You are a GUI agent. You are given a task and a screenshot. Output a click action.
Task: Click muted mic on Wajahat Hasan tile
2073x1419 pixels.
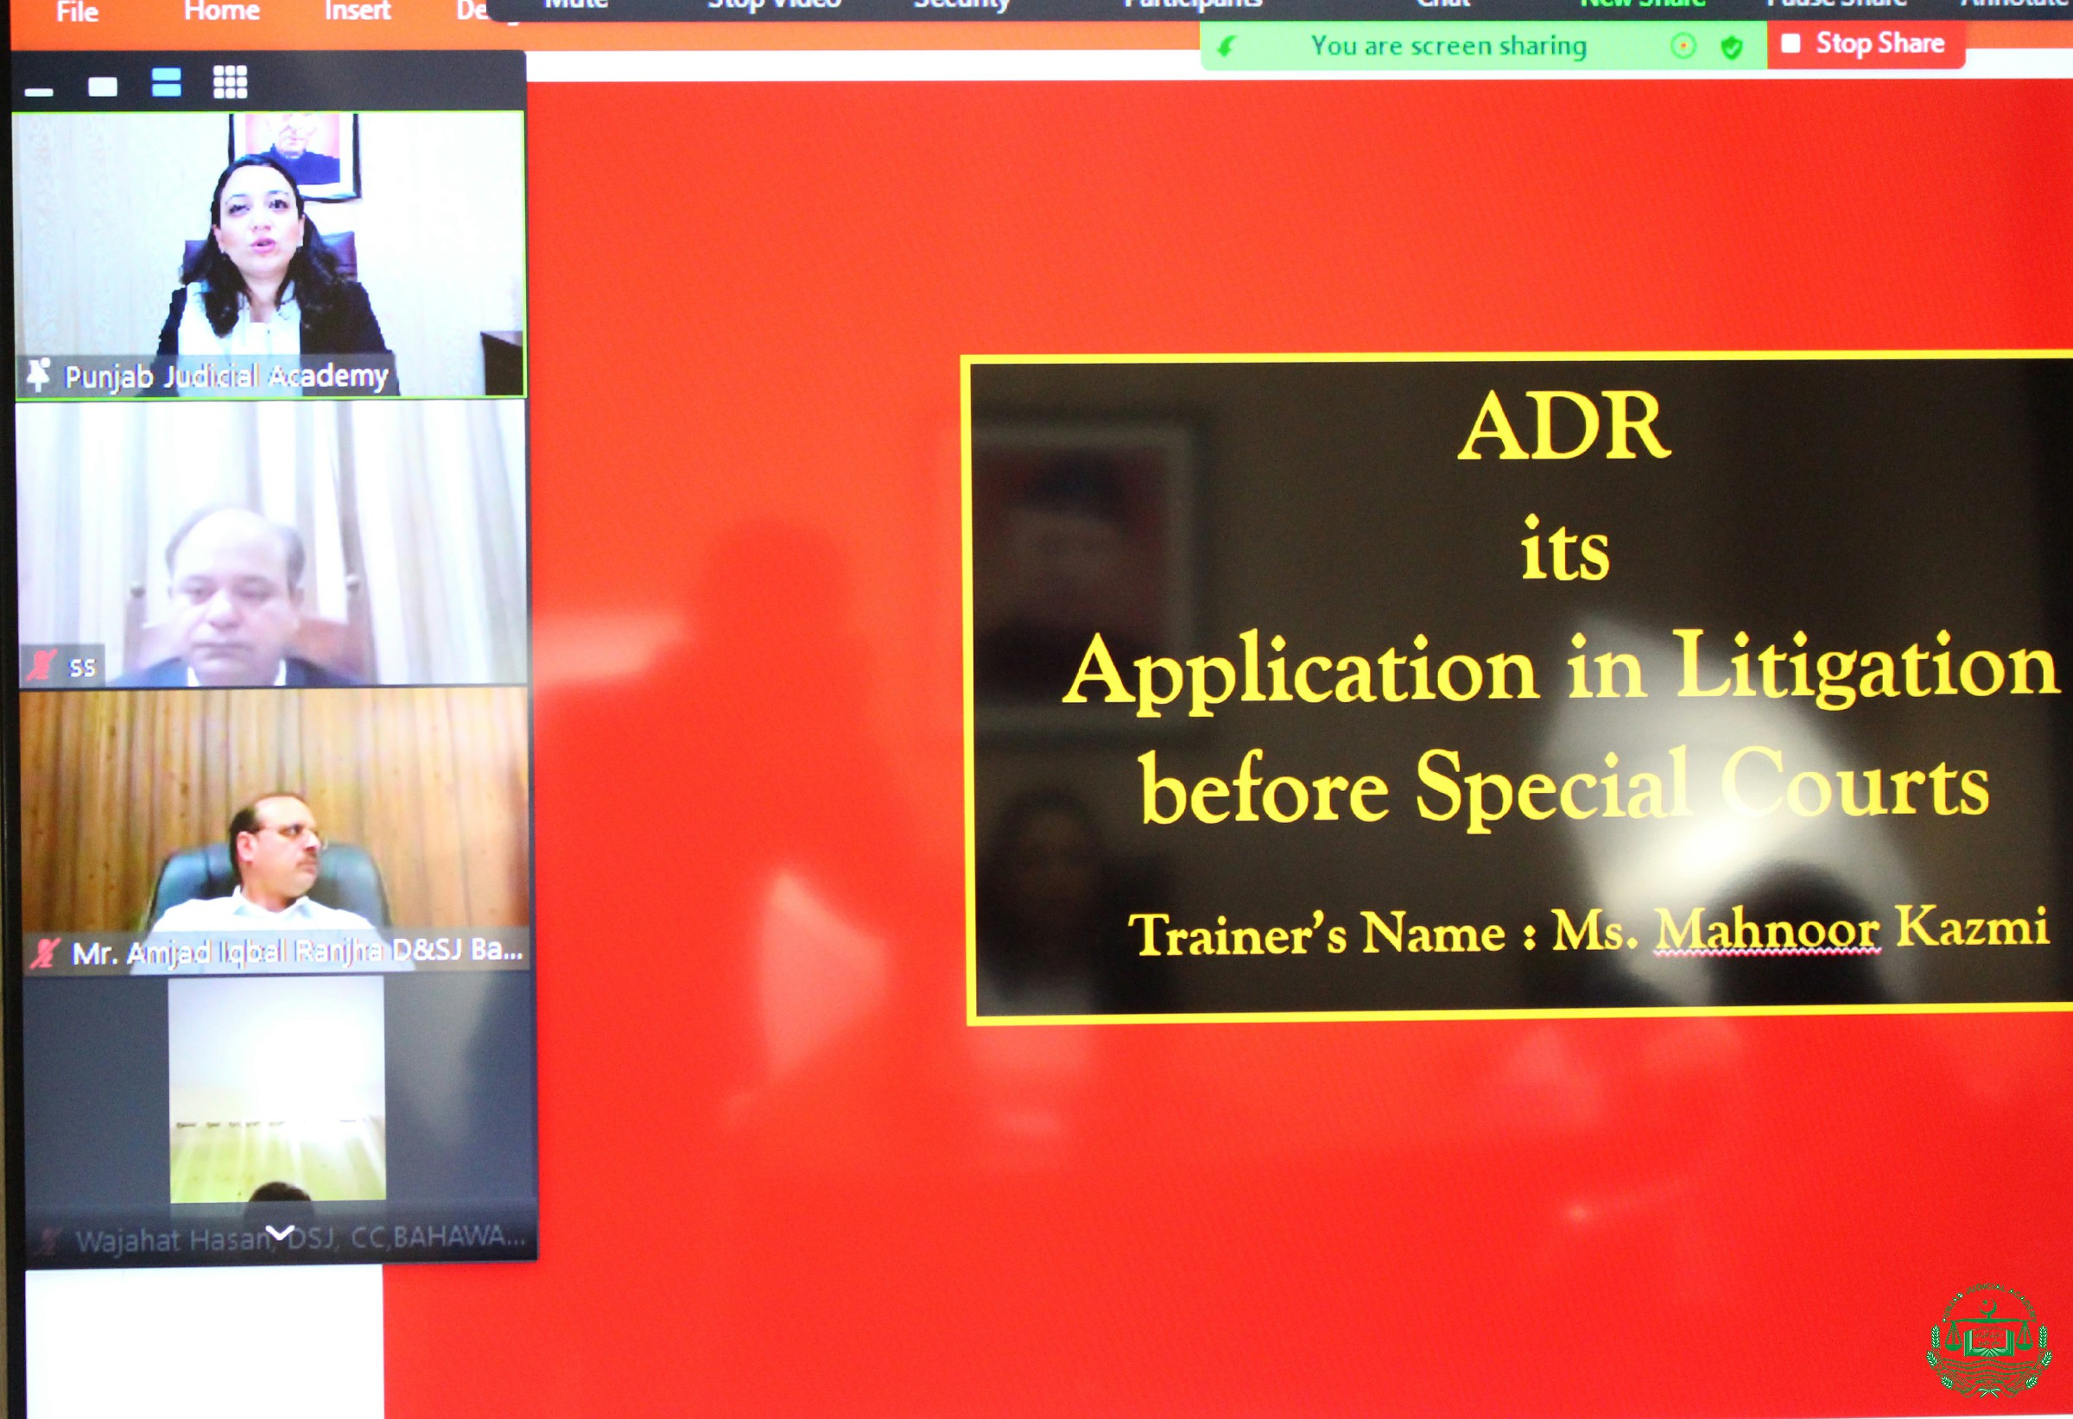50,1238
